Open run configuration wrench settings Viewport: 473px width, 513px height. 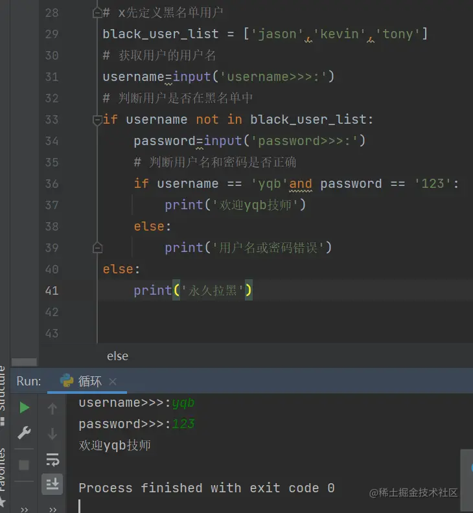(24, 433)
